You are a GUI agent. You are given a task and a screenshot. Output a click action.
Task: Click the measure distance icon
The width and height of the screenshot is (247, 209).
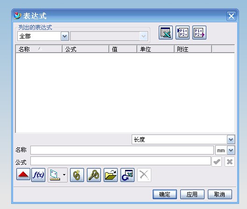(55, 175)
